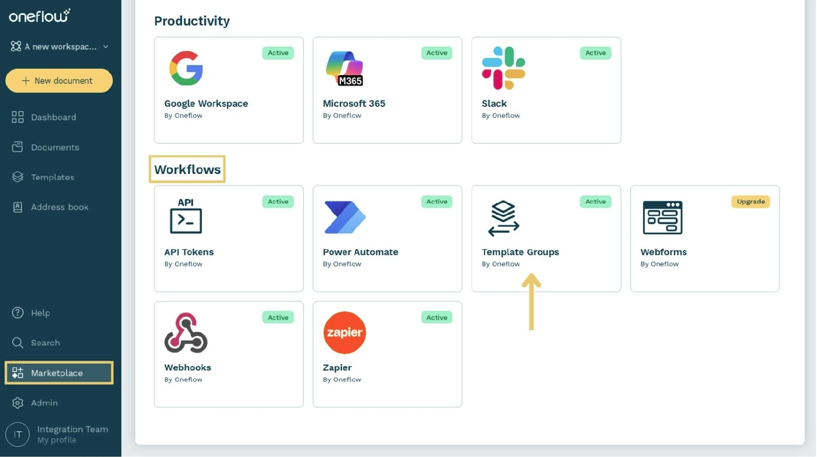Click the Templates layers icon
The image size is (817, 457).
pyautogui.click(x=18, y=177)
